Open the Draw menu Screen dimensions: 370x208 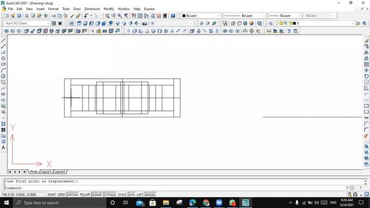[x=77, y=9]
